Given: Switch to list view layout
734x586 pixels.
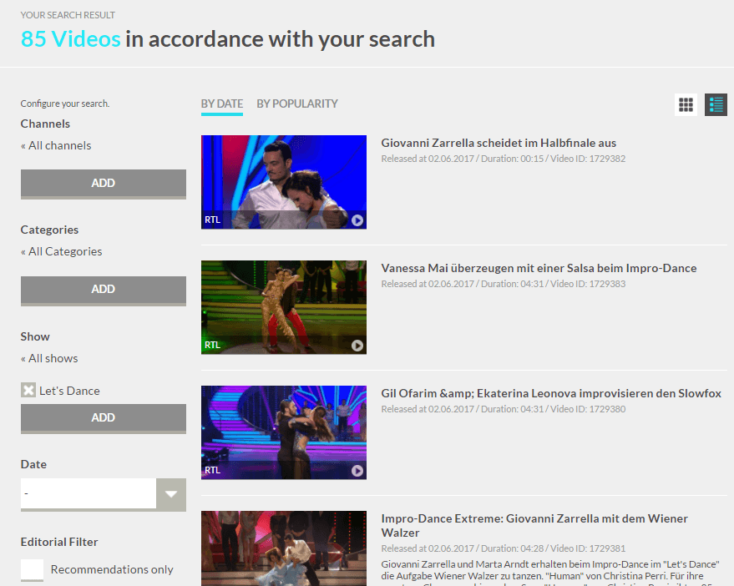Looking at the screenshot, I should [x=716, y=105].
